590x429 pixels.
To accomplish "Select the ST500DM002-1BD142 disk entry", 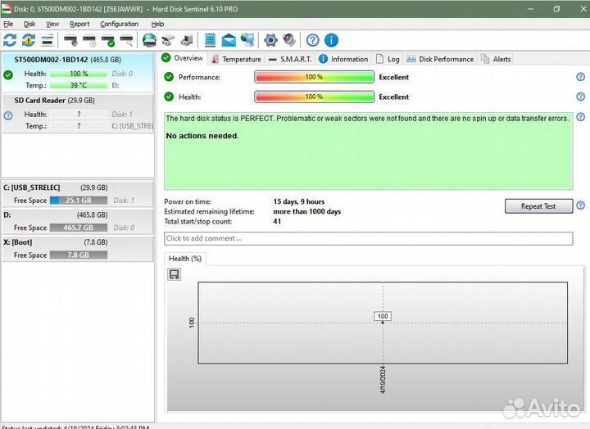I will coord(78,72).
